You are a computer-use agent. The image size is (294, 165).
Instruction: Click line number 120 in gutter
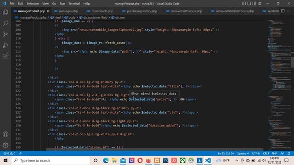18,82
